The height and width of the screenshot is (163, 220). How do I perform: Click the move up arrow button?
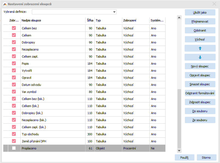200,48
